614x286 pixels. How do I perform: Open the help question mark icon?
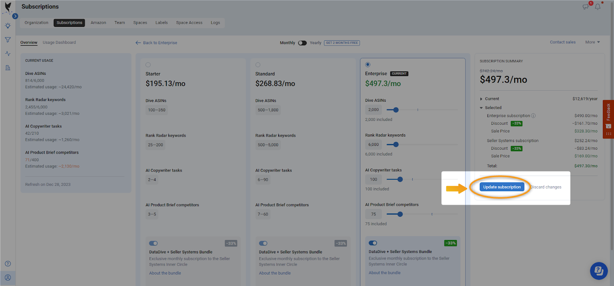8,264
